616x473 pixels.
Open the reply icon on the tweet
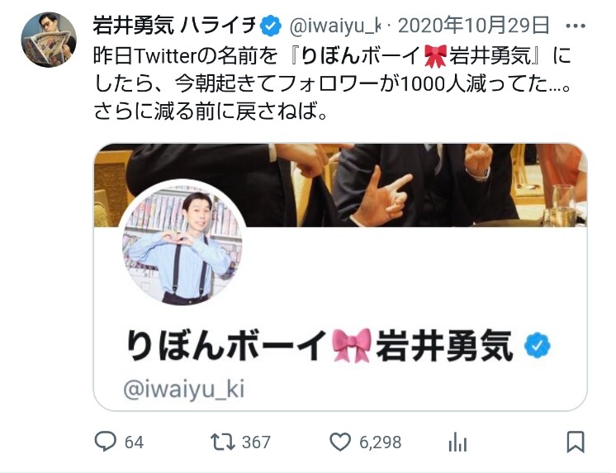coord(106,441)
